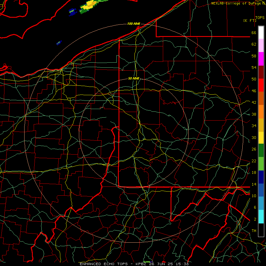Click the "62" legend value
266x266 pixels.
click(254, 44)
